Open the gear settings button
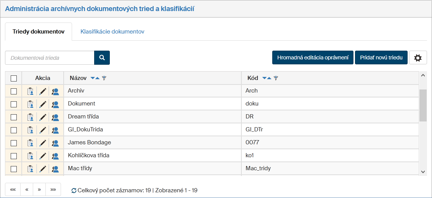Screen dimensions: 432x198 pyautogui.click(x=418, y=58)
